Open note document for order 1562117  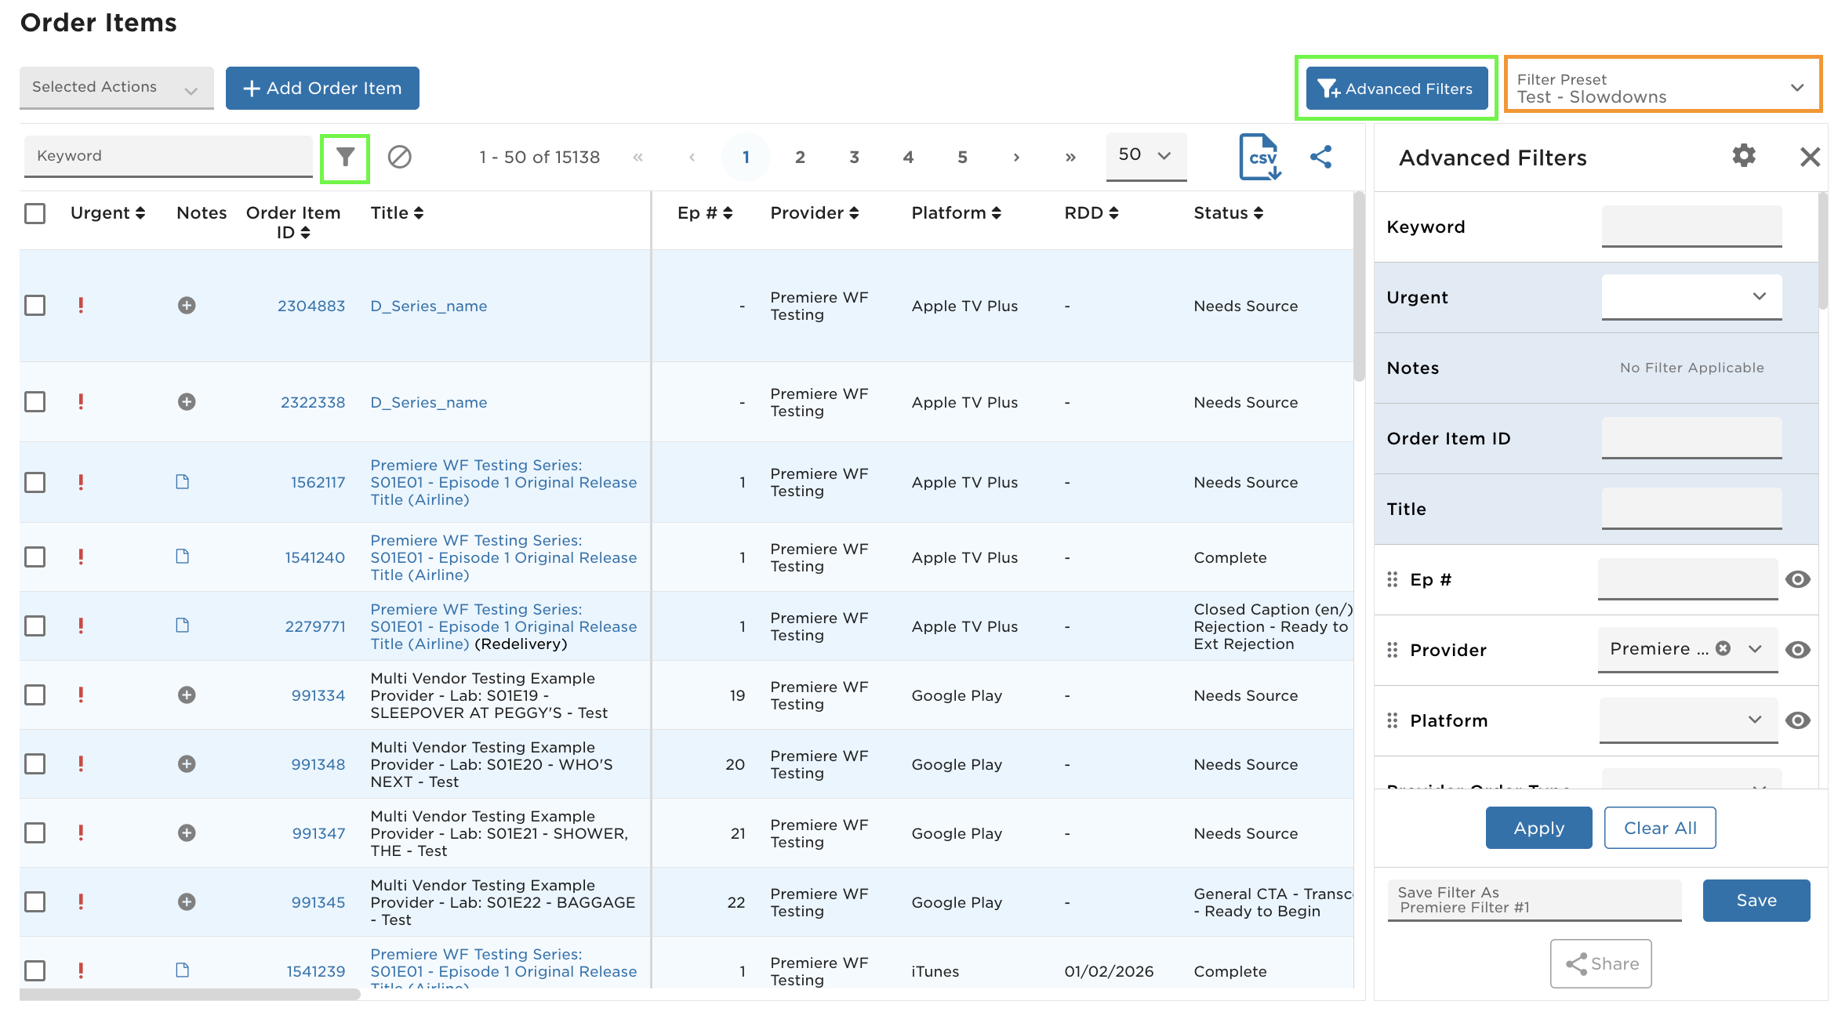pos(183,482)
